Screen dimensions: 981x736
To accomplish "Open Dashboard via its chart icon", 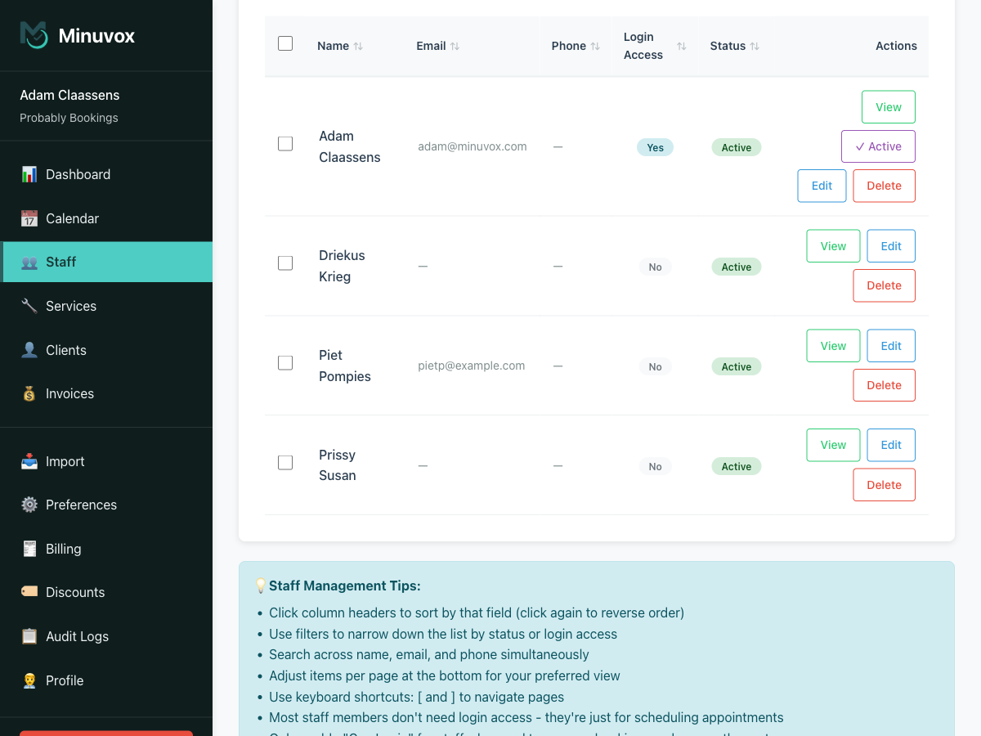I will tap(29, 174).
